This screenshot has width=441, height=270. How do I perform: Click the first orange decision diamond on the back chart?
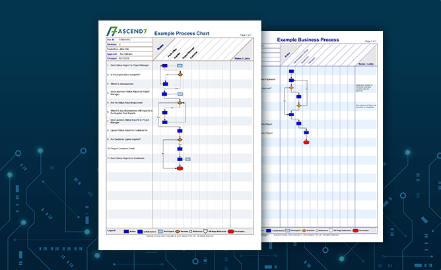(x=290, y=87)
